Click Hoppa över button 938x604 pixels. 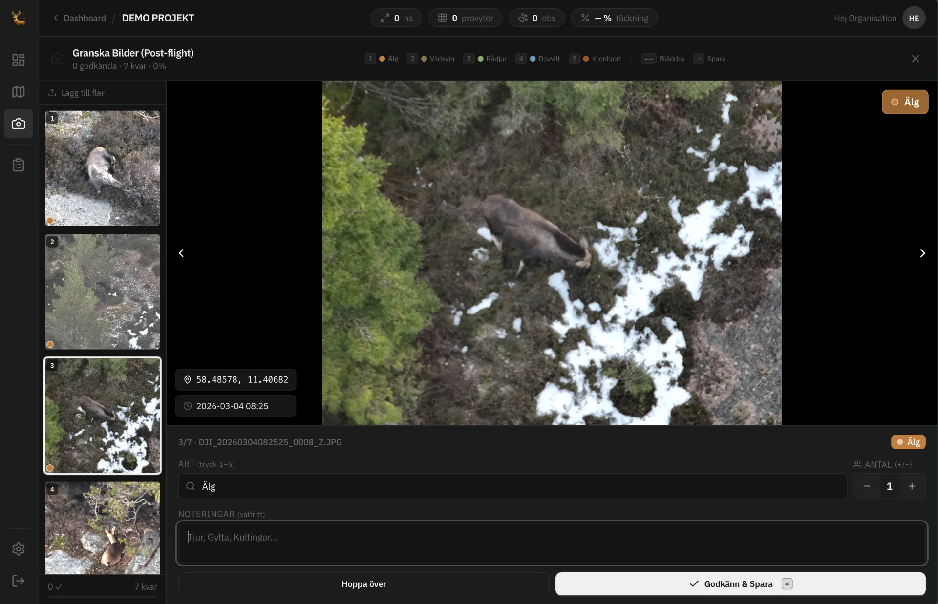[364, 584]
